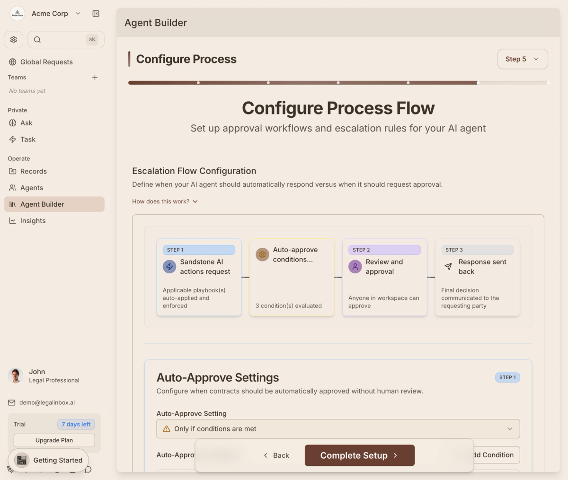
Task: Open the Auto-Approve Setting dropdown
Action: [338, 429]
